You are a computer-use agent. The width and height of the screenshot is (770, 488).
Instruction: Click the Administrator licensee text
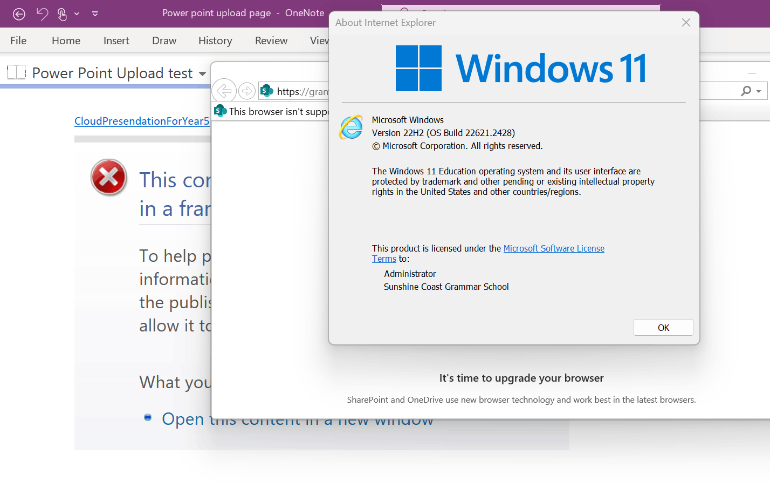click(410, 274)
